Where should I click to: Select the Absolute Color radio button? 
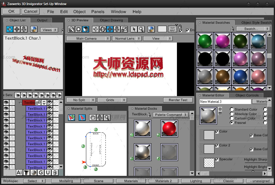232,114
